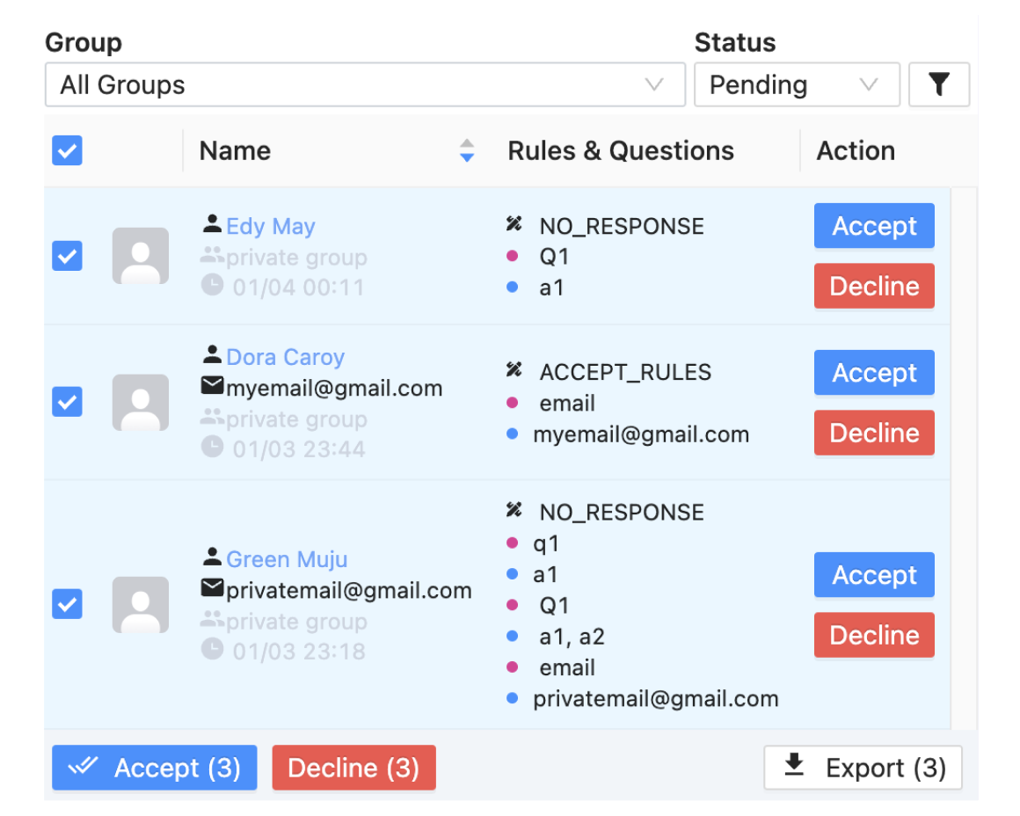The image size is (1020, 816).
Task: Click the sort arrows on the Name column
Action: [466, 150]
